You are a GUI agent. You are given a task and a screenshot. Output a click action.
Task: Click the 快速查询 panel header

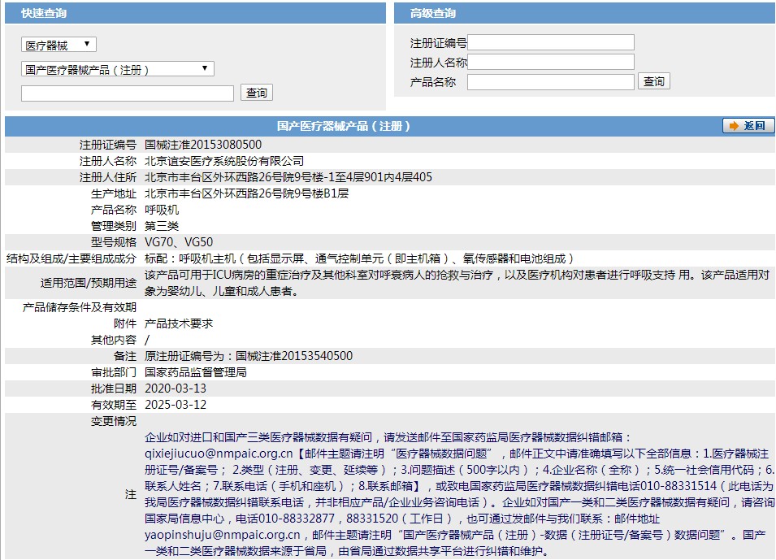[196, 13]
